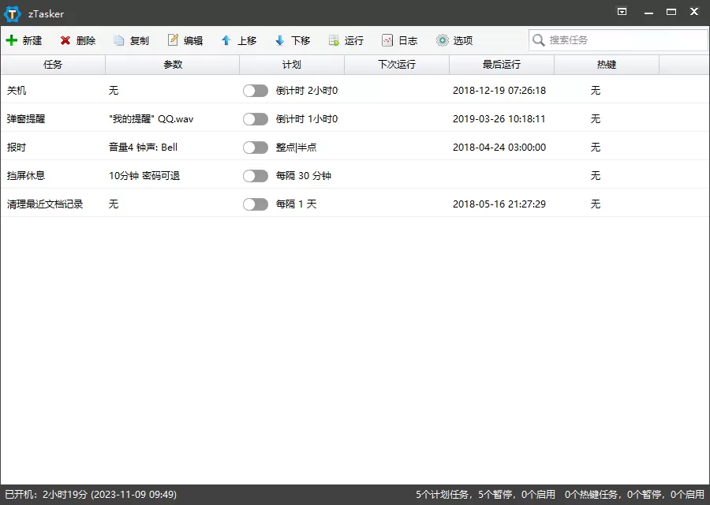Delete selected task using 删除 icon
710x505 pixels.
coord(77,39)
